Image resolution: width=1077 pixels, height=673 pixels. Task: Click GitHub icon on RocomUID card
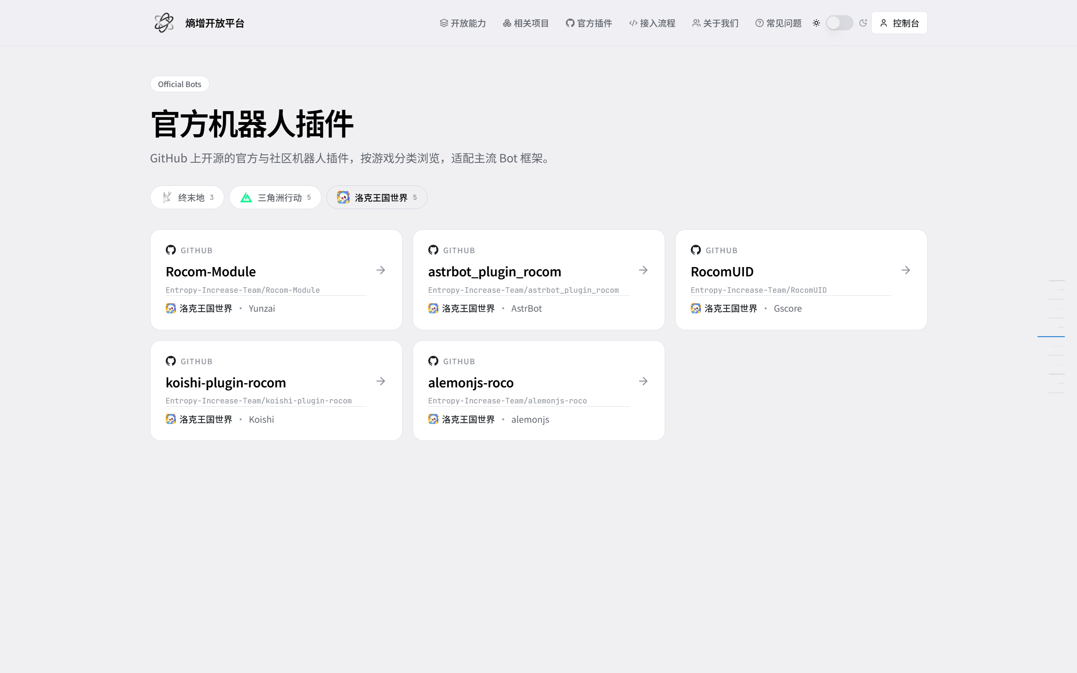click(x=695, y=250)
